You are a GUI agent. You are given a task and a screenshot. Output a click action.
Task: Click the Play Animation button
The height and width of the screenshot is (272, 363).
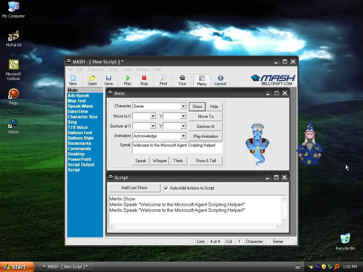point(206,136)
